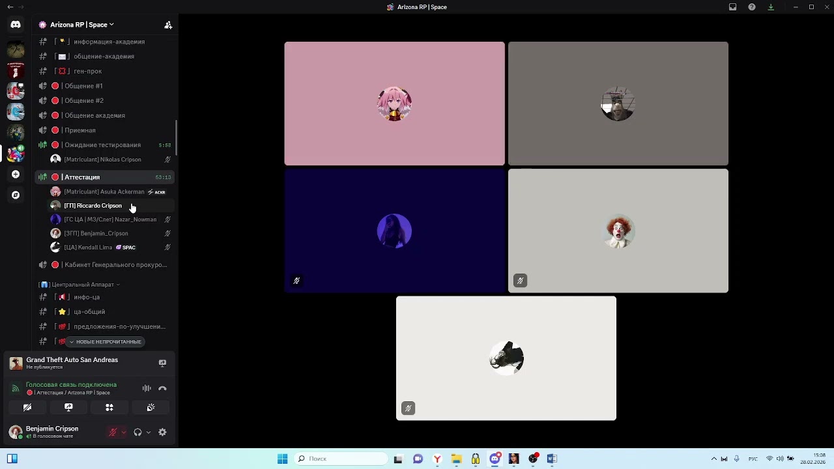
Task: Join the Приемная voice channel
Action: tap(105, 130)
